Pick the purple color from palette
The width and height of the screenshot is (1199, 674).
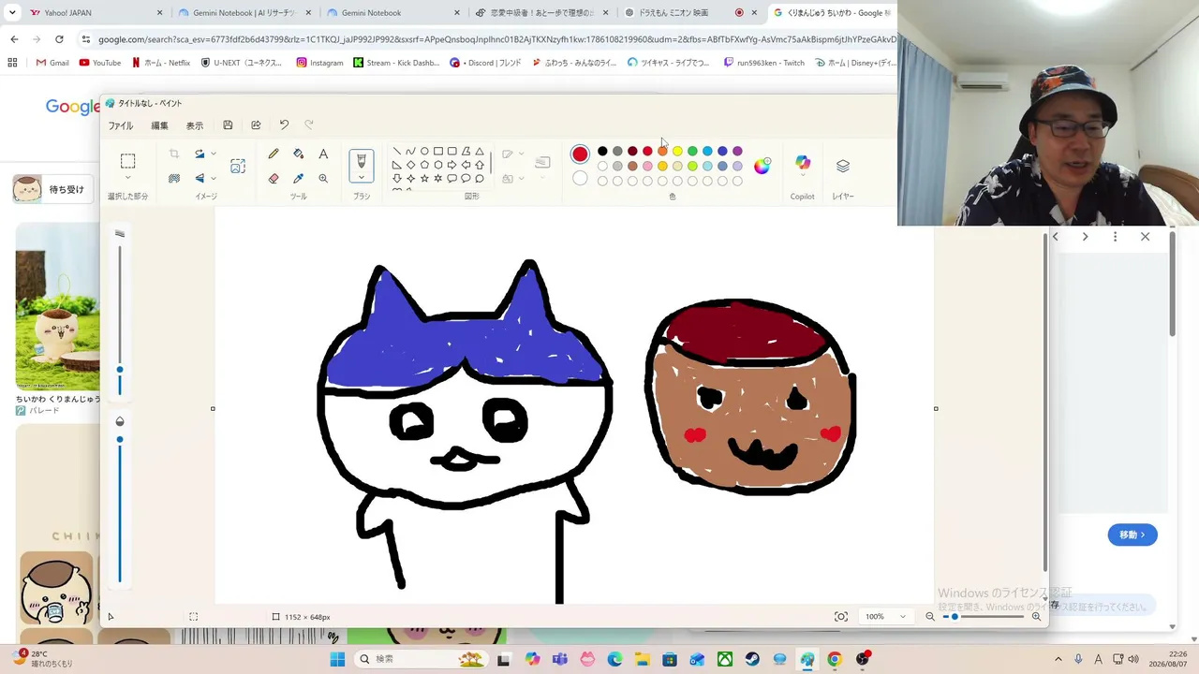(x=737, y=151)
